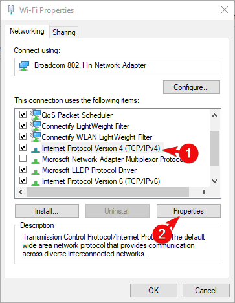Uncheck the QoS Packet Scheduler checkbox
Screen dimensions: 235x303
(x=23, y=114)
